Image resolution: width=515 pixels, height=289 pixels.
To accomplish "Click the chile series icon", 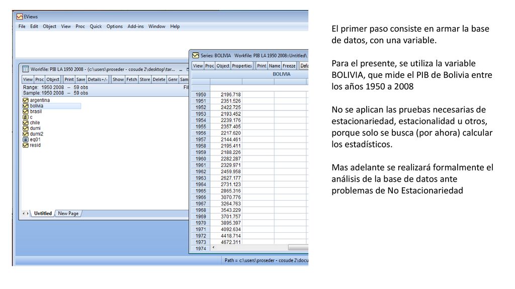I will pos(25,122).
